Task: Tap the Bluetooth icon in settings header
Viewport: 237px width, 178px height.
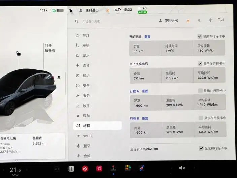Action: click(x=210, y=20)
